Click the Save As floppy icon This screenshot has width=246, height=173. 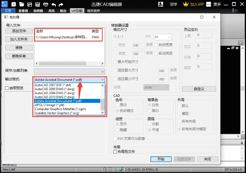coord(38,4)
